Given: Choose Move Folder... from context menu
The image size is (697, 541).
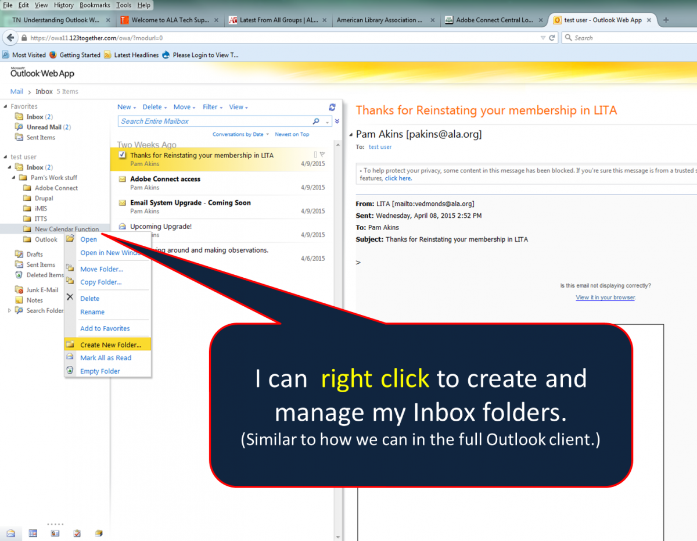Looking at the screenshot, I should (x=102, y=269).
